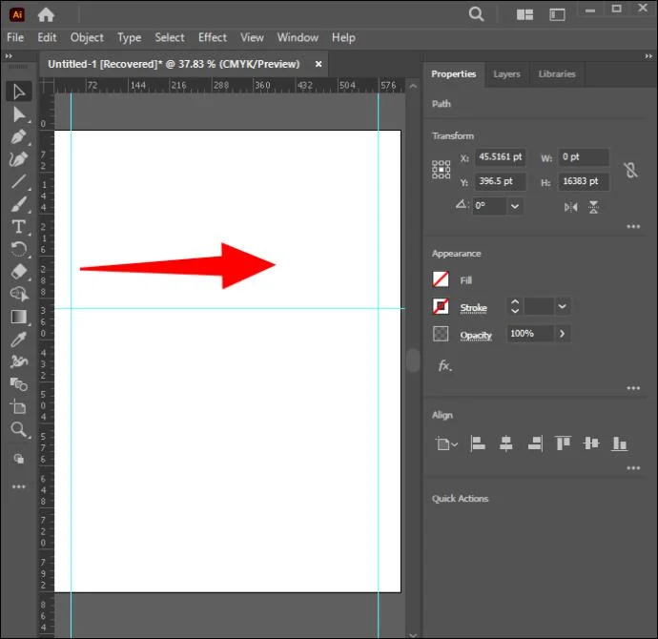Flip the path horizontally

click(570, 207)
